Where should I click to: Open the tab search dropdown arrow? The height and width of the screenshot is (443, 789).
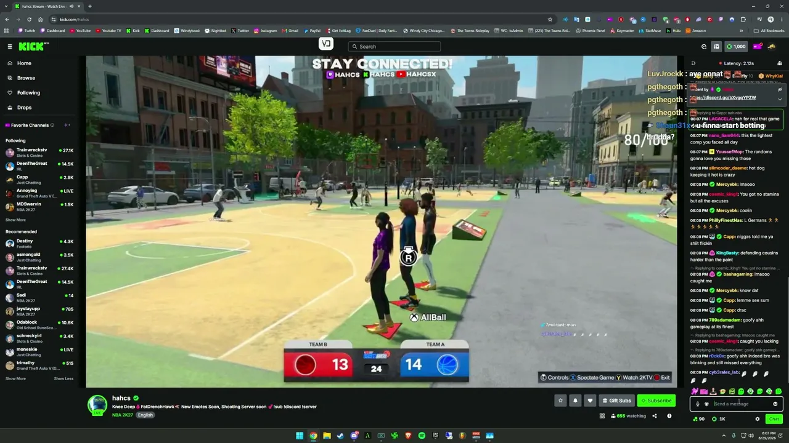click(x=7, y=6)
